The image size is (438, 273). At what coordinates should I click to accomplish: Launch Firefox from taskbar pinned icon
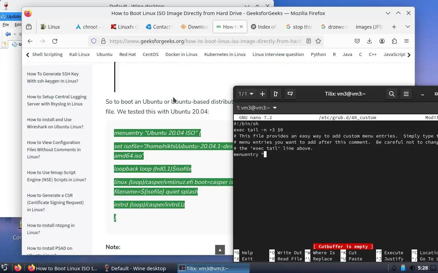18,268
